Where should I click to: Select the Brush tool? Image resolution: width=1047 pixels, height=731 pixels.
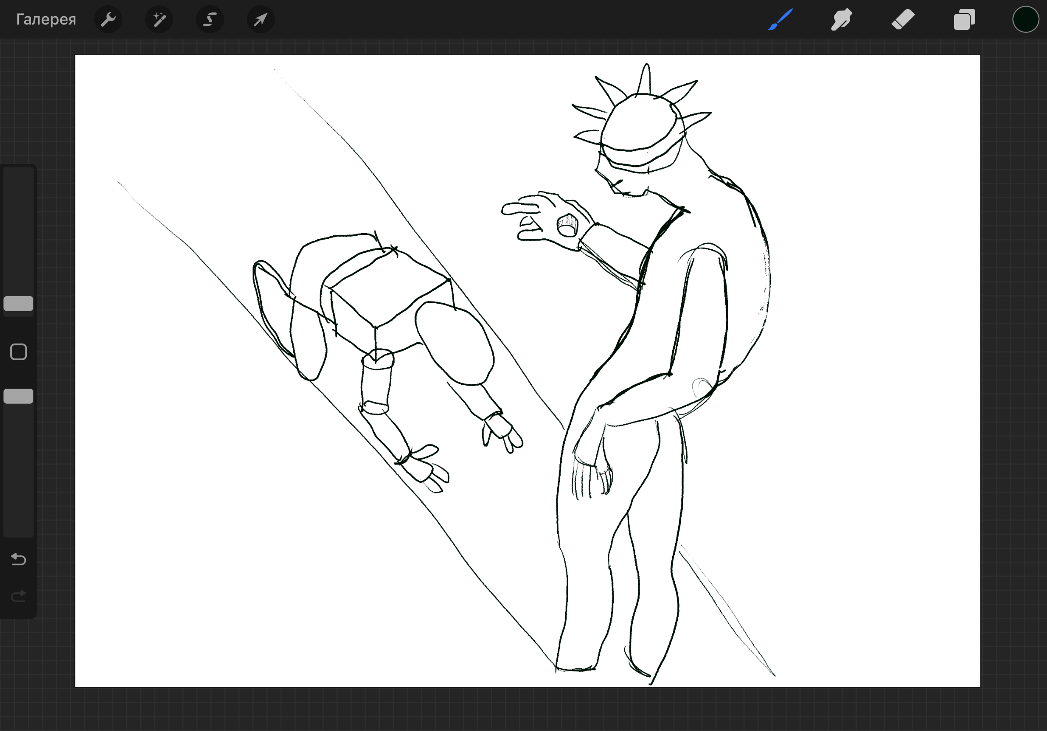click(x=780, y=20)
